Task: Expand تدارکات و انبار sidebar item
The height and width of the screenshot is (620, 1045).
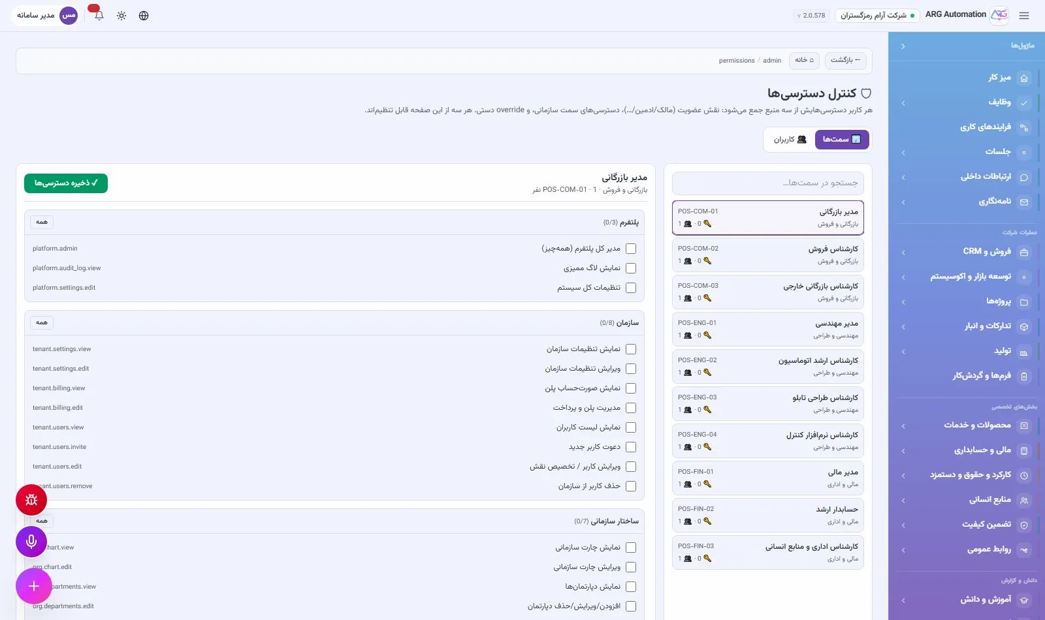Action: (903, 327)
